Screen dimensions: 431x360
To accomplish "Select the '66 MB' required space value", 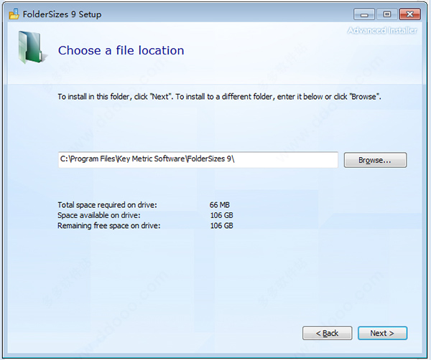I will pyautogui.click(x=219, y=204).
